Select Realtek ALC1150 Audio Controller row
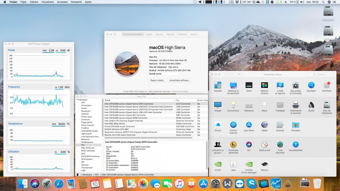340x191 pixels. click(156, 135)
